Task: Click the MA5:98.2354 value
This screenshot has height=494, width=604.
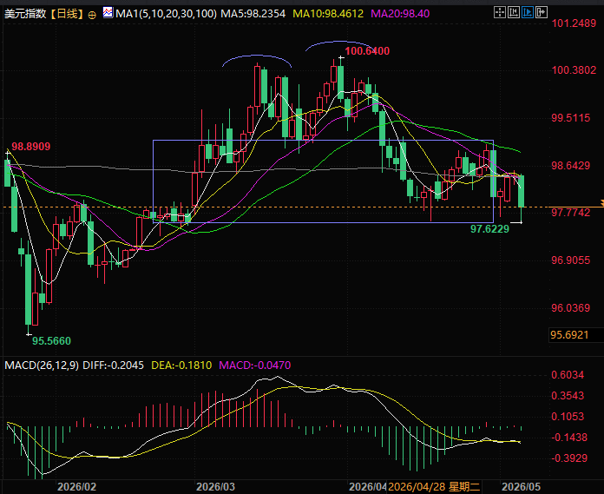Action: pos(253,14)
